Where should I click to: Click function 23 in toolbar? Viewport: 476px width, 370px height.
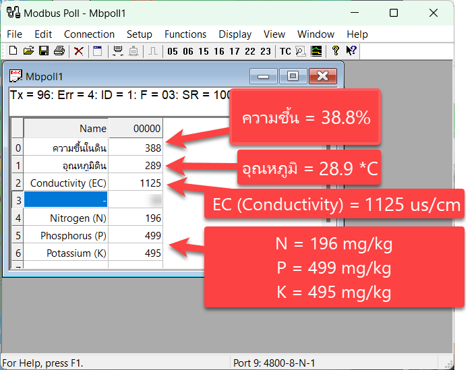coord(266,51)
